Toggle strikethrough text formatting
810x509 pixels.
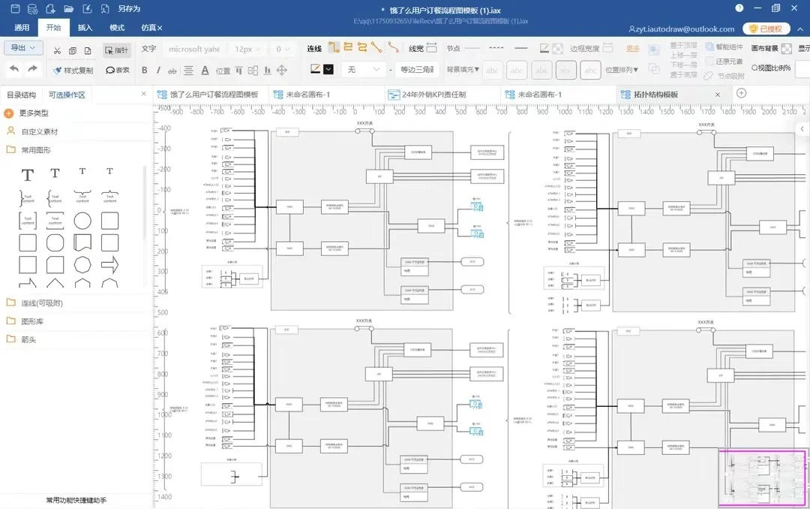tap(172, 71)
